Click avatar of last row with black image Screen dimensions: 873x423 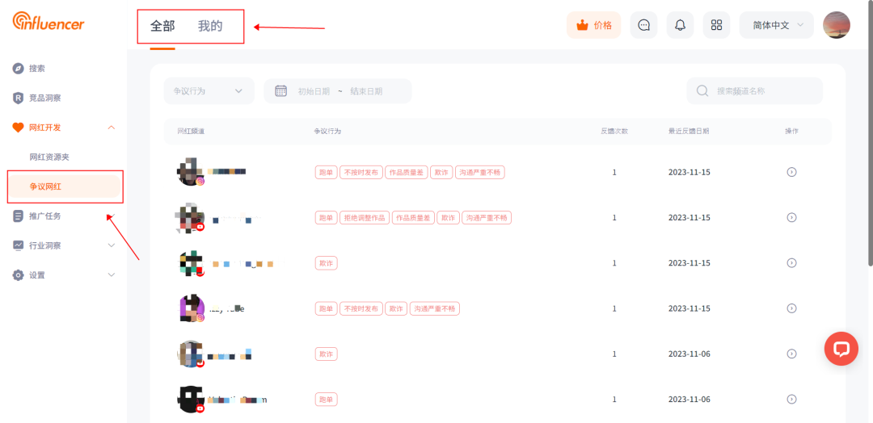(191, 399)
